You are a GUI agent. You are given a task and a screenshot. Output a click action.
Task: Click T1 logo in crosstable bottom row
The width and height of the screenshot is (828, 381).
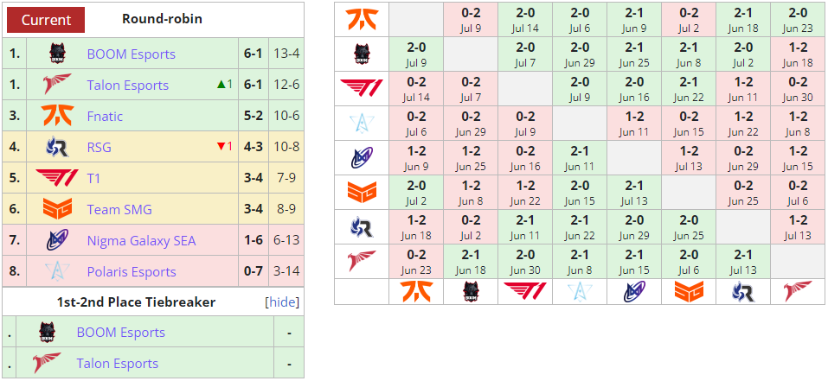coord(524,292)
